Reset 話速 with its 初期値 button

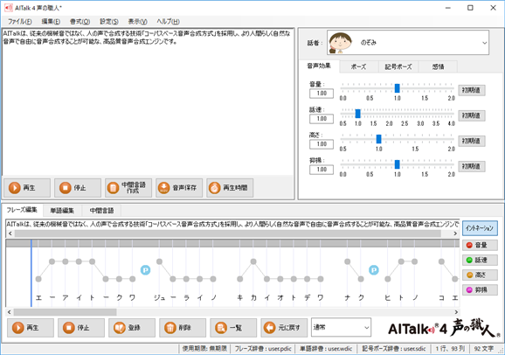(472, 115)
